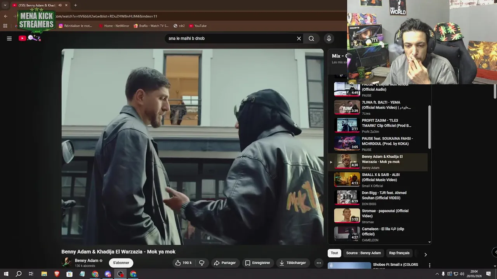Open the notification center icon
This screenshot has width=497, height=279.
pyautogui.click(x=489, y=274)
